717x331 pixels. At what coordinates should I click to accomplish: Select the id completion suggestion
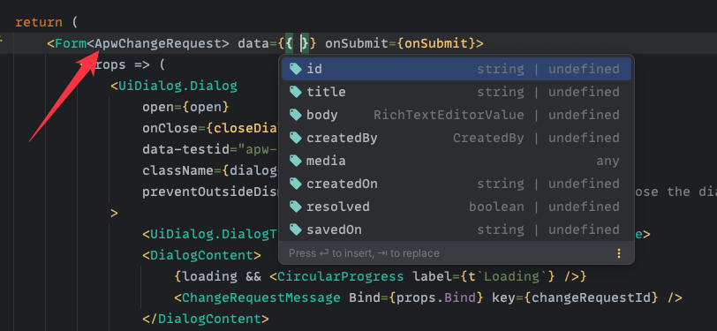(457, 69)
